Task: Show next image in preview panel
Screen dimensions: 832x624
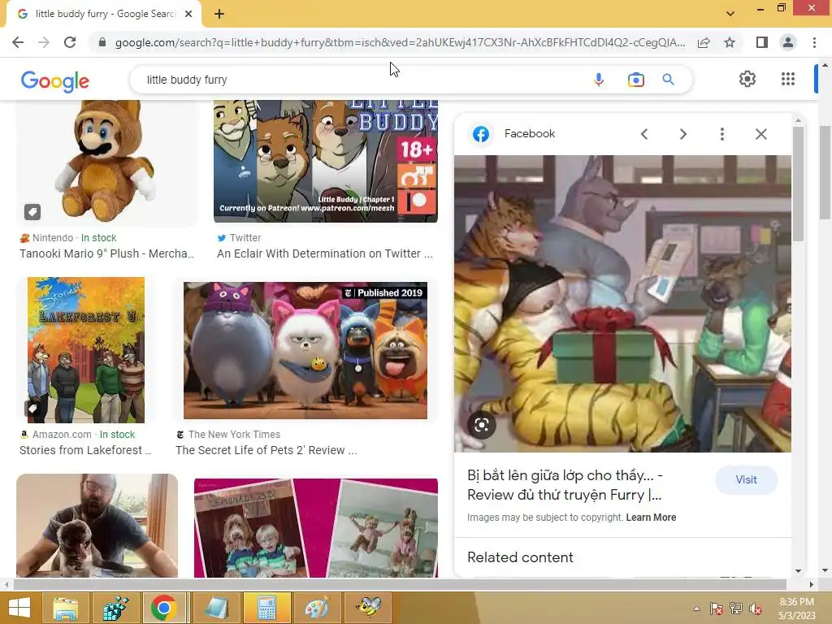Action: pos(682,134)
